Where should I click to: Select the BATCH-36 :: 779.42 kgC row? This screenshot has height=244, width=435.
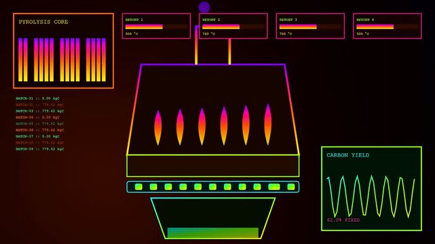pos(39,130)
